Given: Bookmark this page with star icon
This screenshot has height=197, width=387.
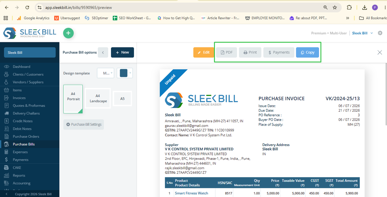Looking at the screenshot, I should point(335,8).
